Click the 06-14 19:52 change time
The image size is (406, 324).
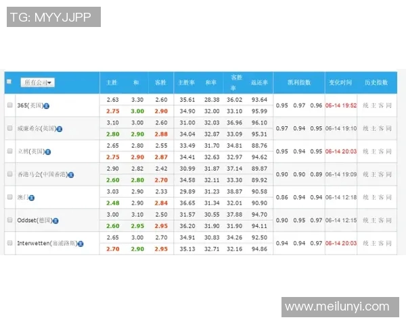(341, 105)
